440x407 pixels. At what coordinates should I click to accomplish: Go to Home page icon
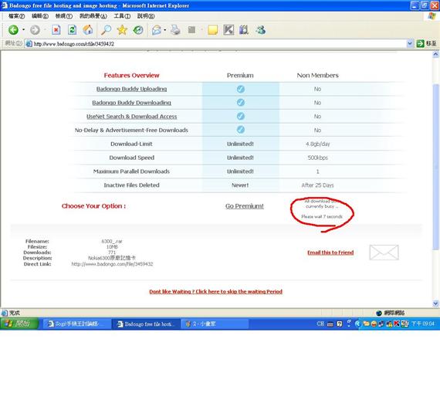pyautogui.click(x=88, y=30)
